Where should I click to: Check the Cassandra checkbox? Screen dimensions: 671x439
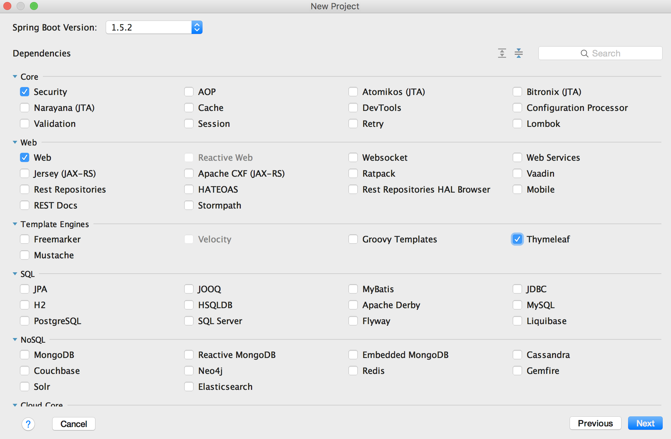coord(517,355)
